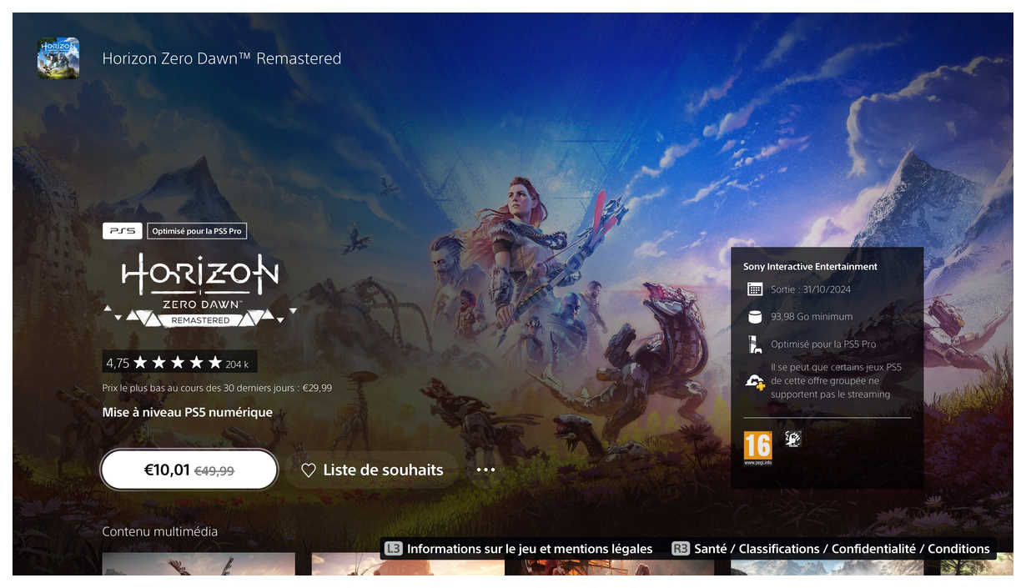Viewport: 1026px width, 588px height.
Task: Select the white PS5 platform badge
Action: click(x=122, y=231)
